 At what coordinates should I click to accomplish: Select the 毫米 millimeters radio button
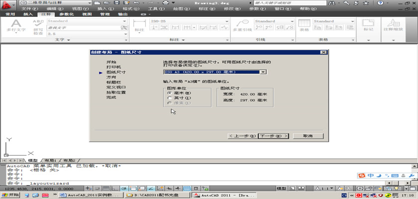coord(170,93)
